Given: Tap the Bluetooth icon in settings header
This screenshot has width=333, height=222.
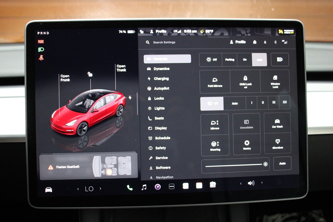Looking at the screenshot, I should (276, 42).
